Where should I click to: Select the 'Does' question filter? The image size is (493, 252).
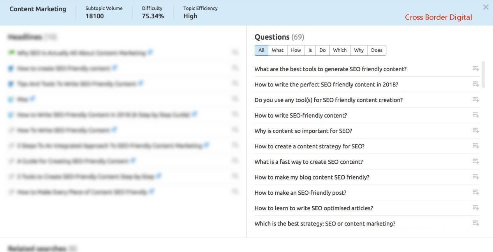pyautogui.click(x=377, y=50)
